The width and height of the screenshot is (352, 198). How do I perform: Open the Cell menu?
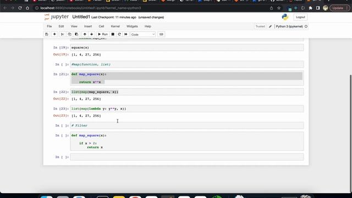coord(101,26)
